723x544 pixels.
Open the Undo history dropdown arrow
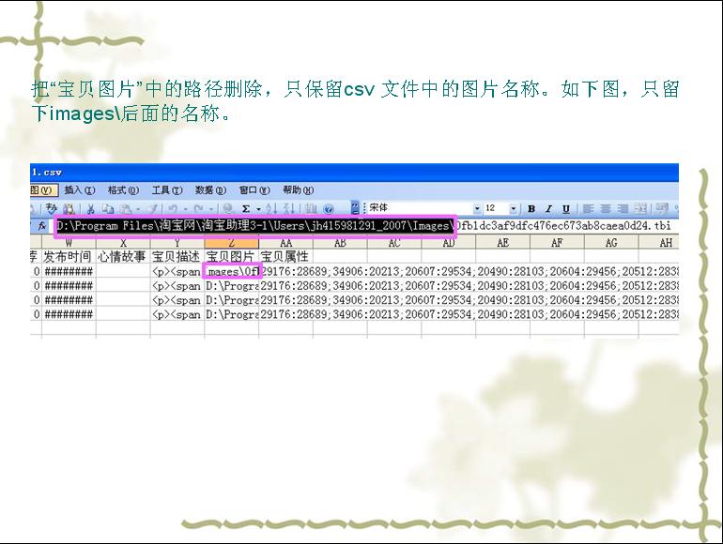(x=185, y=209)
